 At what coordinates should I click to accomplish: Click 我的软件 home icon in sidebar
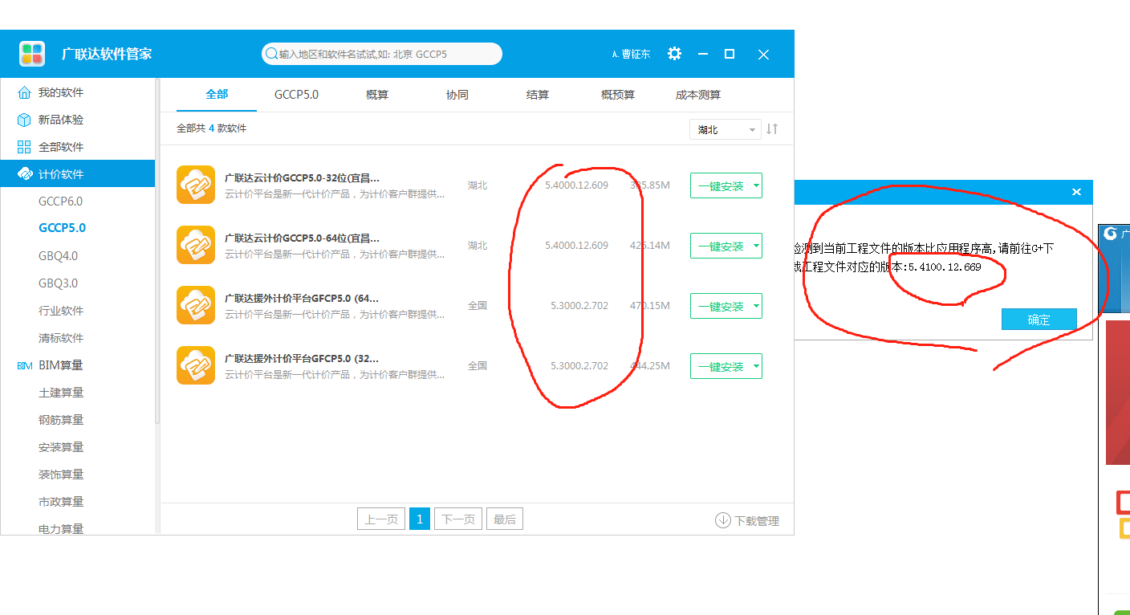[24, 92]
